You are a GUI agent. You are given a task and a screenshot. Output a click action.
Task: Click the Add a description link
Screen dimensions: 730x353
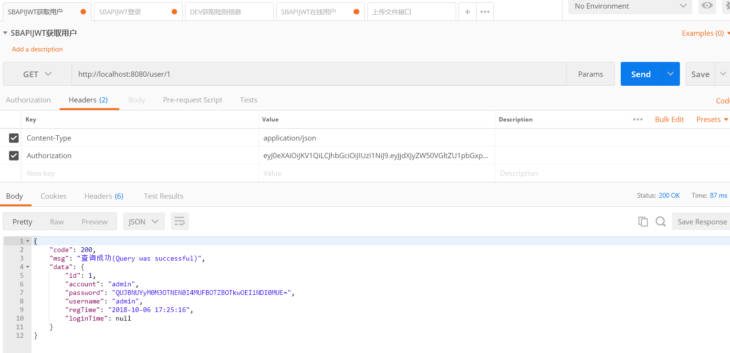[37, 49]
